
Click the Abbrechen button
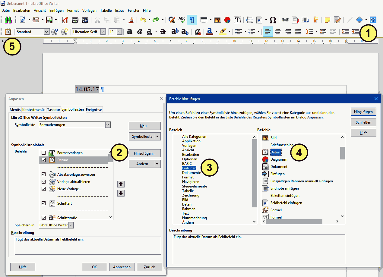pos(122,267)
